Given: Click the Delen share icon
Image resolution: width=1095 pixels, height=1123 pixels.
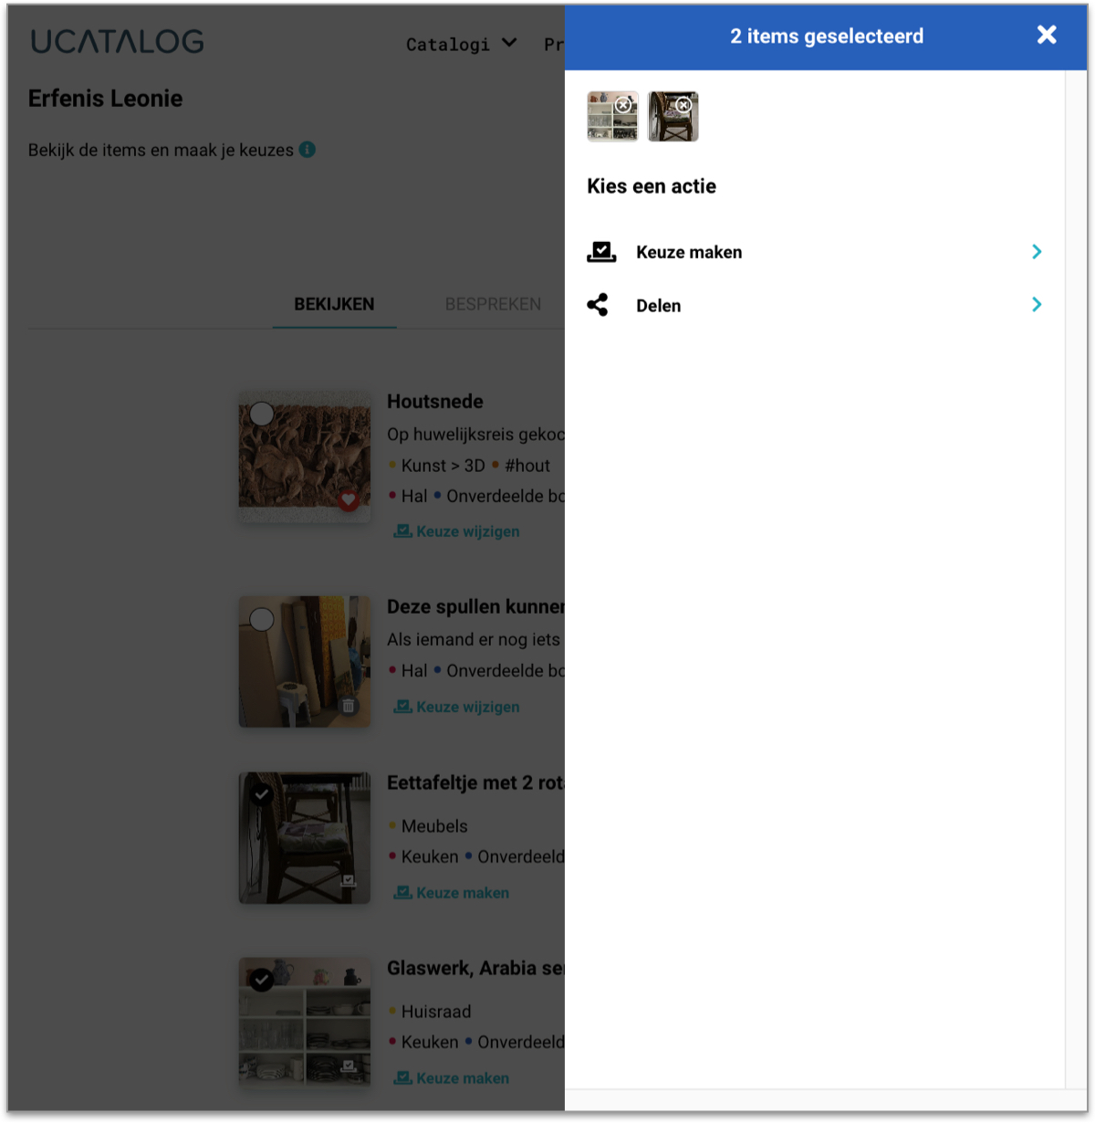Looking at the screenshot, I should tap(598, 305).
